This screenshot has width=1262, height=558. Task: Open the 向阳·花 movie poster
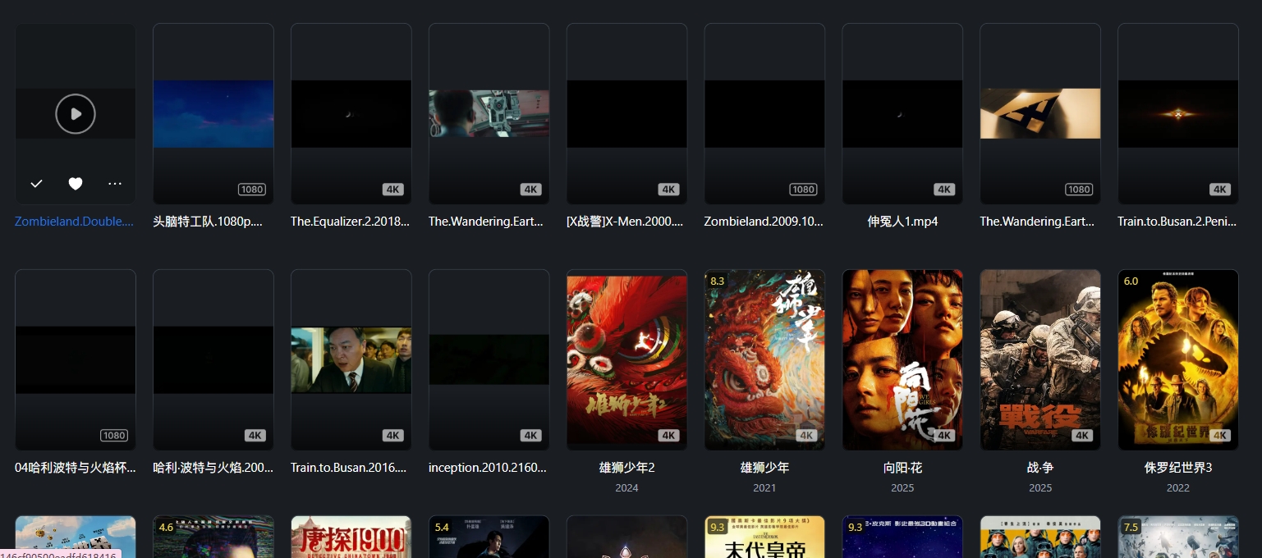click(902, 360)
